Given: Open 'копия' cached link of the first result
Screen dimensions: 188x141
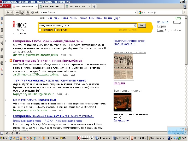Looking at the screenshot, I should [x=63, y=55].
